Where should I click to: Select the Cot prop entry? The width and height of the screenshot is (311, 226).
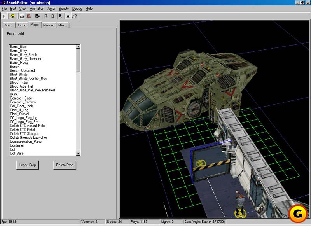tap(12, 149)
